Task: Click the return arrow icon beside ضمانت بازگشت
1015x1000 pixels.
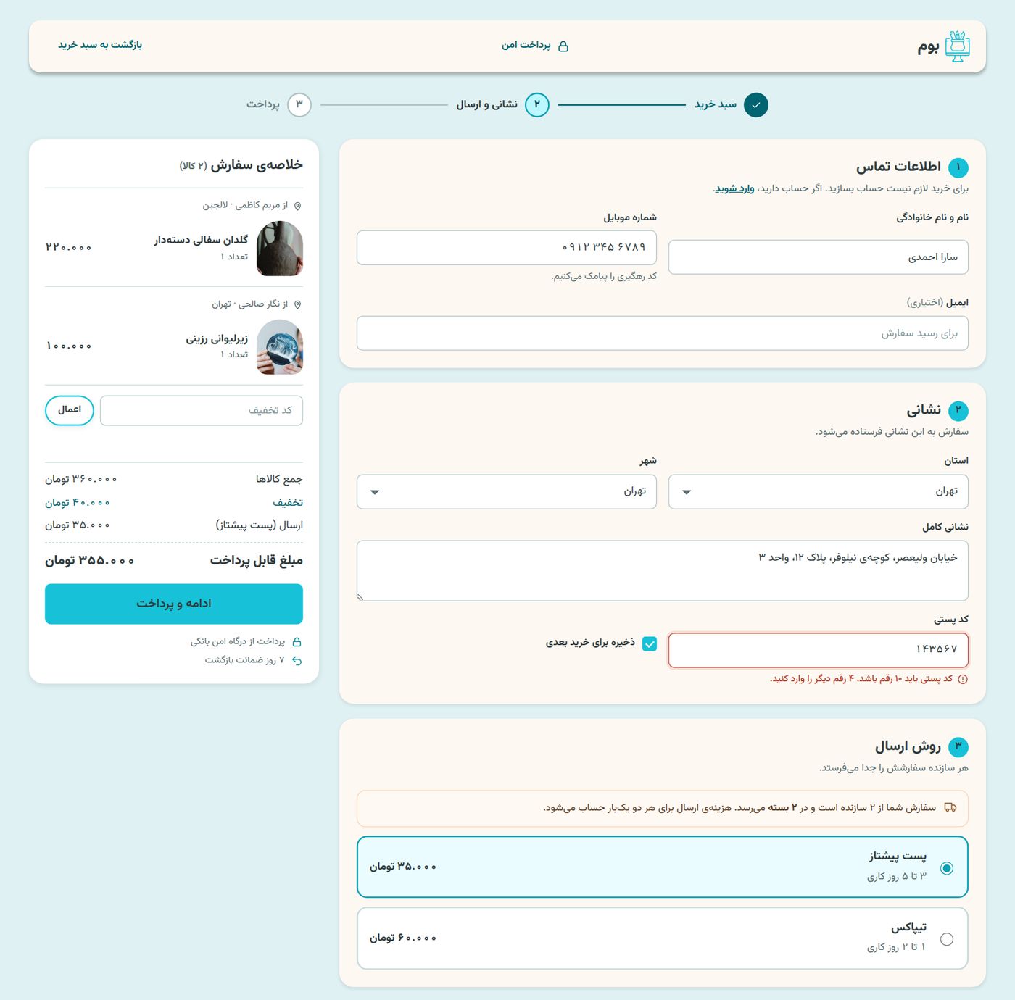Action: click(297, 661)
